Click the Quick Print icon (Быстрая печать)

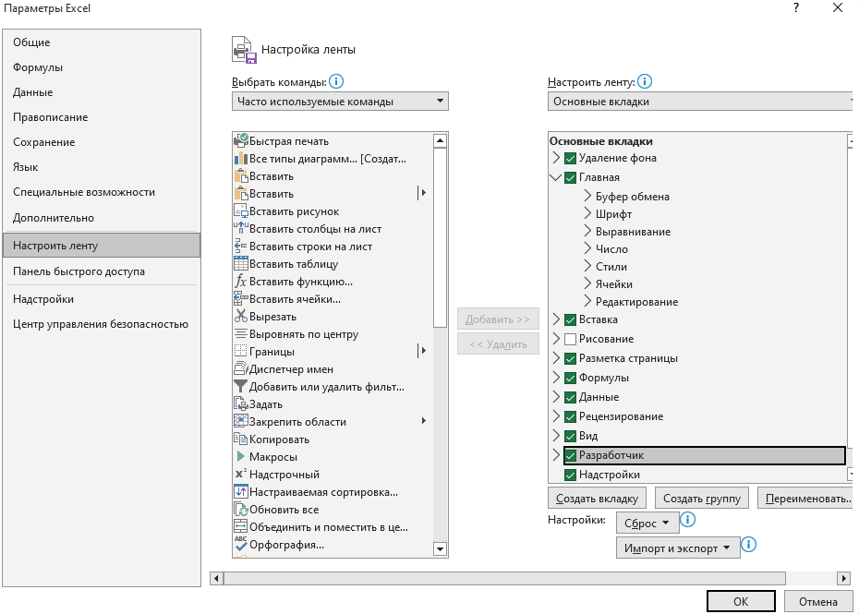click(241, 140)
